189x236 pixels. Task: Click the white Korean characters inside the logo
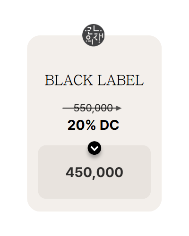pos(94,35)
